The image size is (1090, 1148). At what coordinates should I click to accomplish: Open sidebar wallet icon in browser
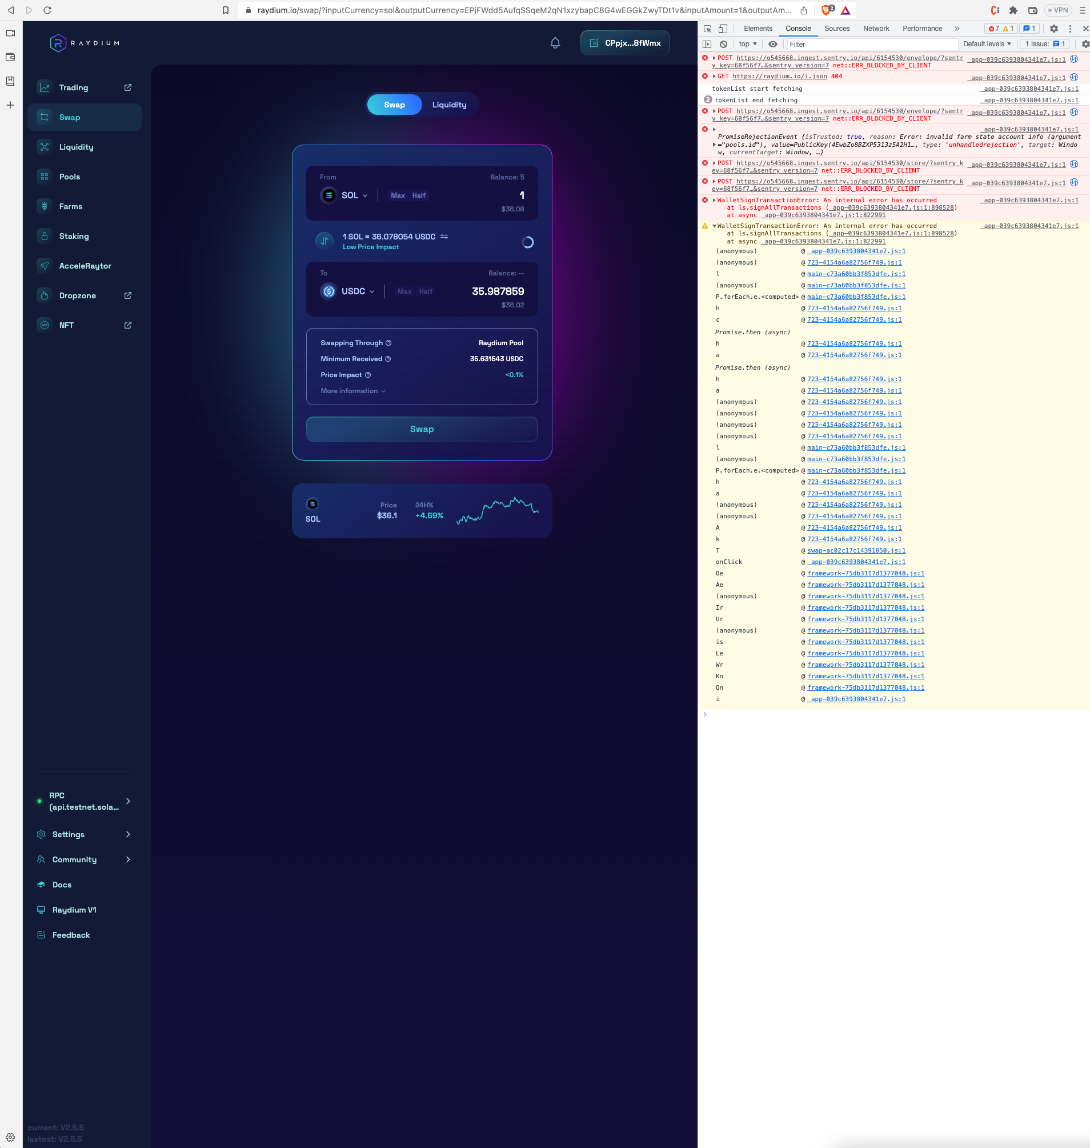pyautogui.click(x=10, y=57)
